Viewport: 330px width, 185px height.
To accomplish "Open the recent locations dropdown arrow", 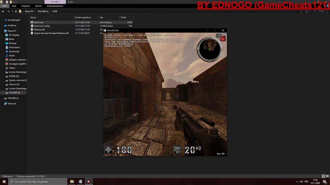I will coord(12,11).
